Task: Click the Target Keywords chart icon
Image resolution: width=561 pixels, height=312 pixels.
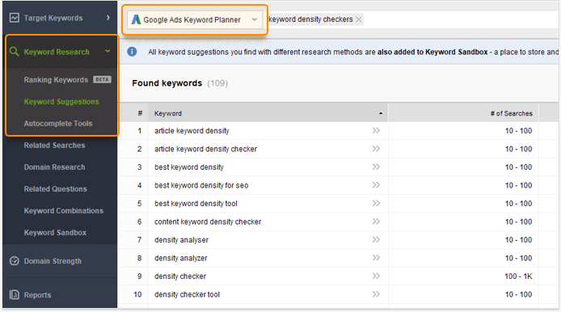Action: coord(15,18)
